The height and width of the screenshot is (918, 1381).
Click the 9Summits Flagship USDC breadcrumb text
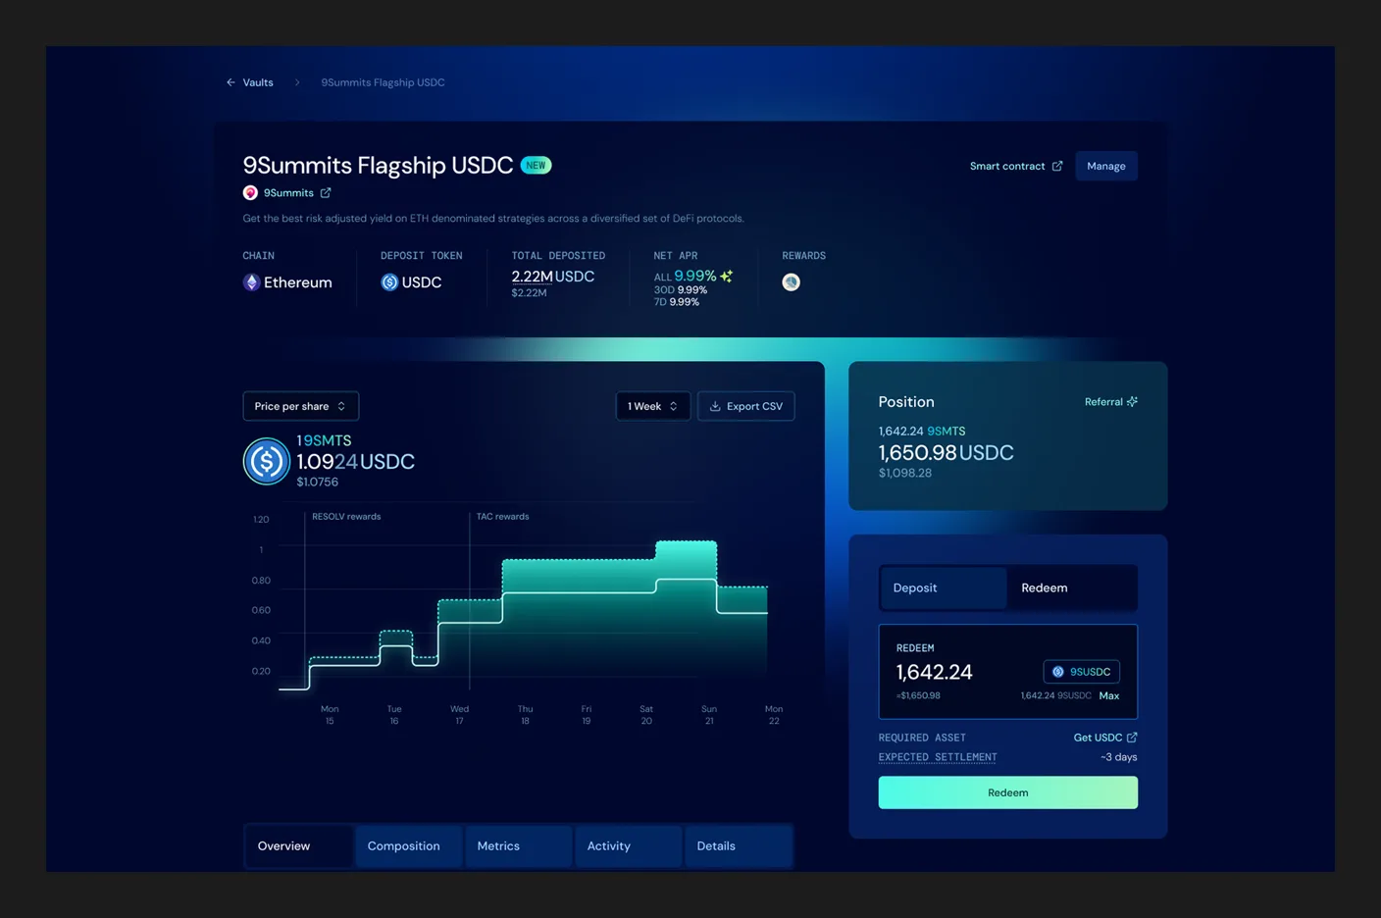[x=383, y=82]
